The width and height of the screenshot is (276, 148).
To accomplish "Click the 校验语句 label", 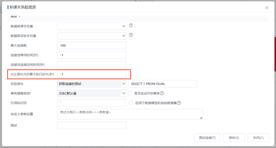I will tap(17, 84).
